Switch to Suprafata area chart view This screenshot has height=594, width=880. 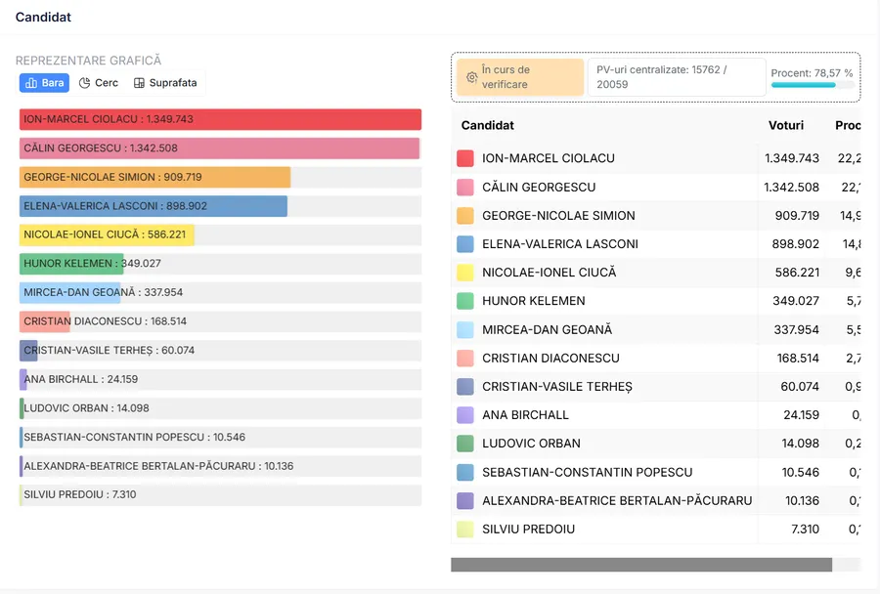[165, 83]
